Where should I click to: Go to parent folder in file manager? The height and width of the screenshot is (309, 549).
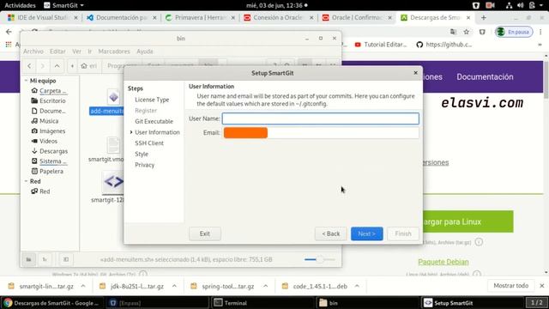[57, 66]
